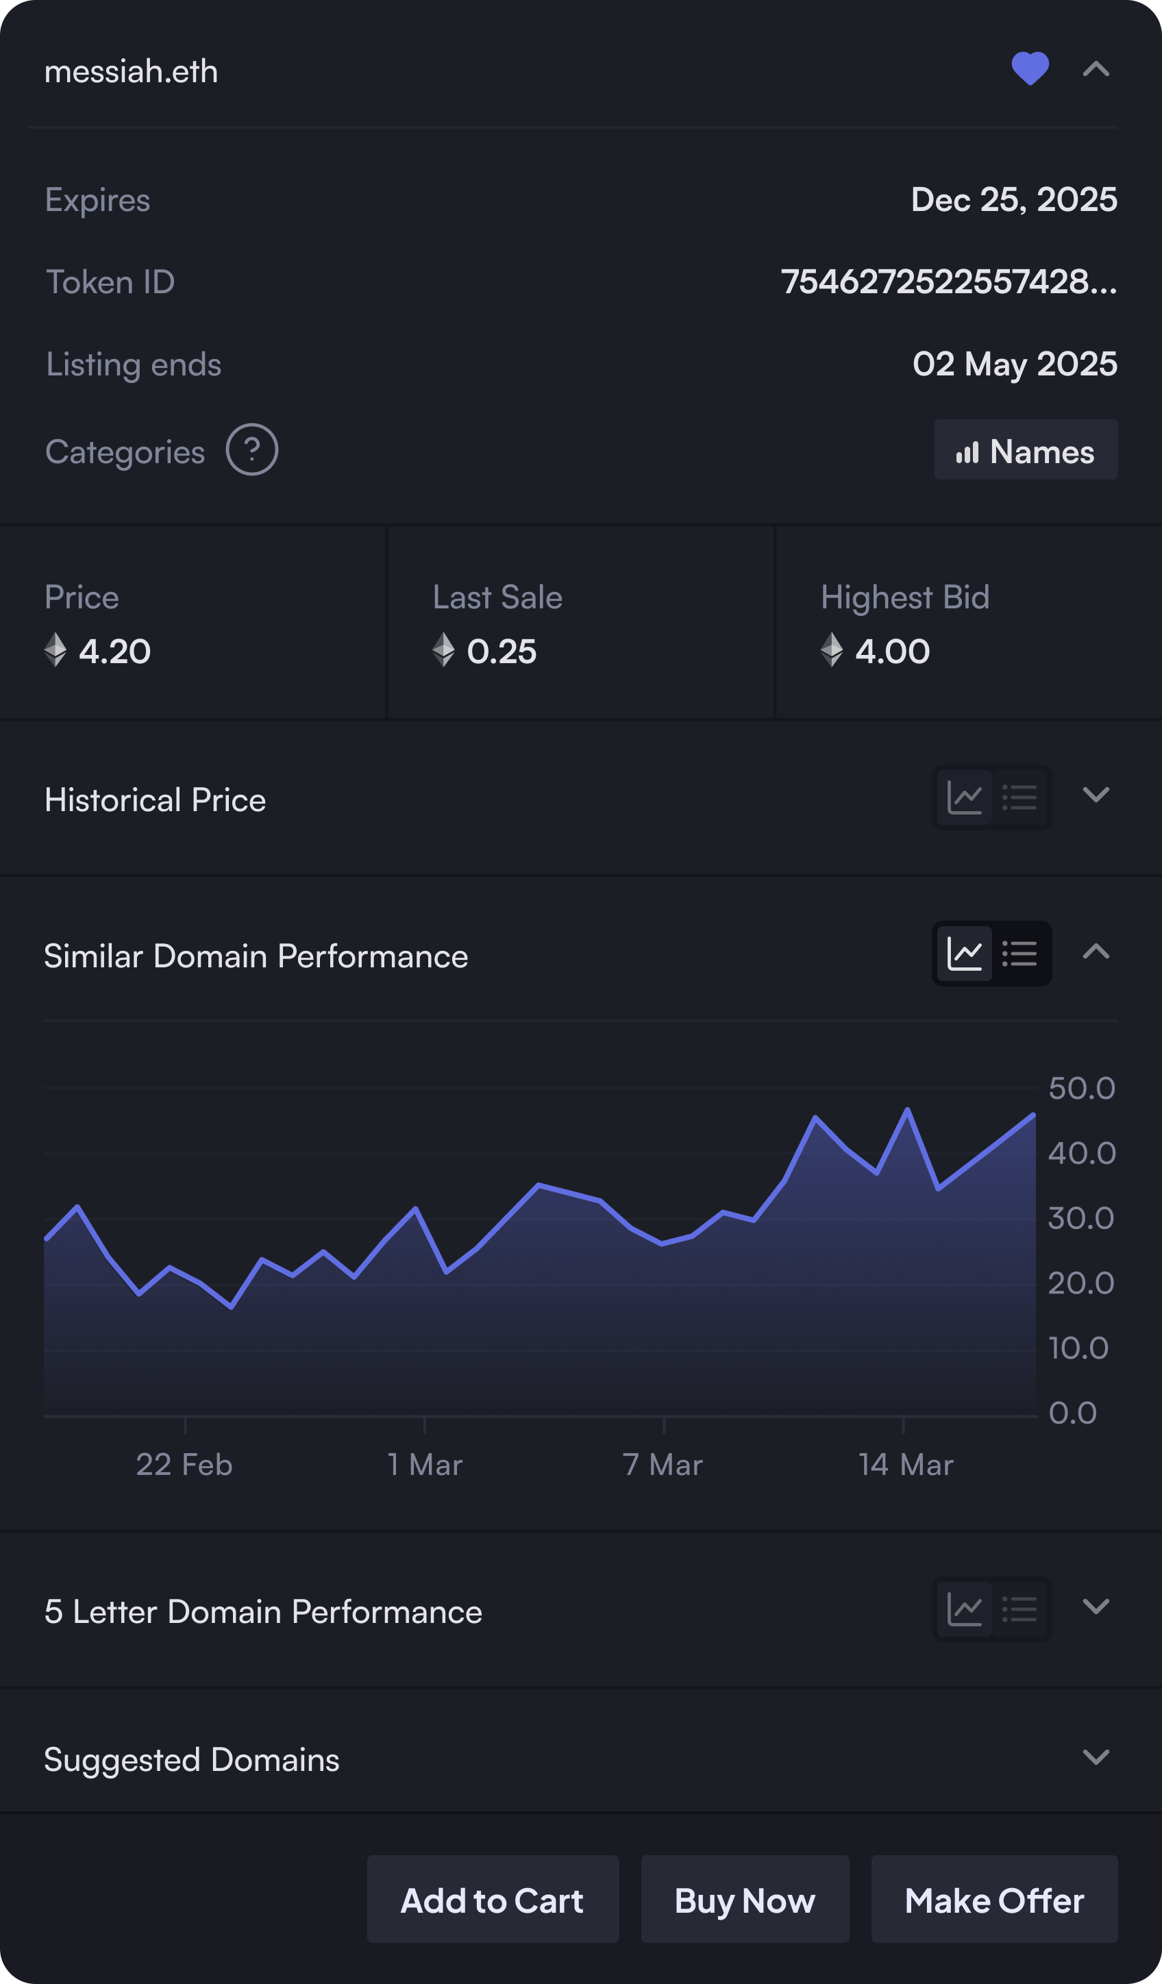The width and height of the screenshot is (1162, 1984).
Task: Expand the Suggested Domains section
Action: pyautogui.click(x=1096, y=1757)
